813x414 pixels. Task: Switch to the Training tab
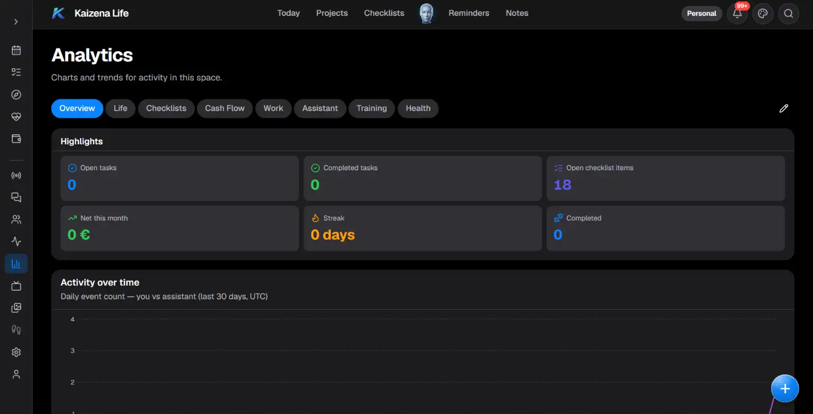click(x=372, y=108)
